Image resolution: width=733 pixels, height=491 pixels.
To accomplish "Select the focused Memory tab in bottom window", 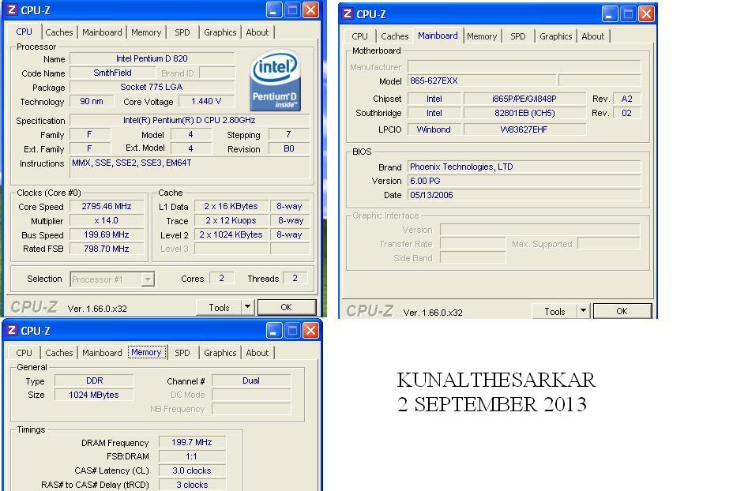I will point(146,352).
